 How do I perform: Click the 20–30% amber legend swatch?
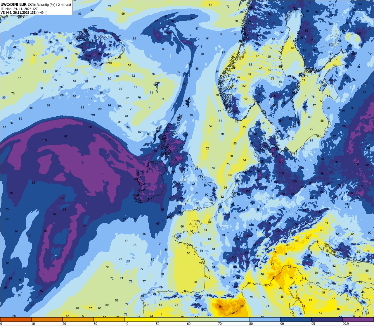(78, 320)
